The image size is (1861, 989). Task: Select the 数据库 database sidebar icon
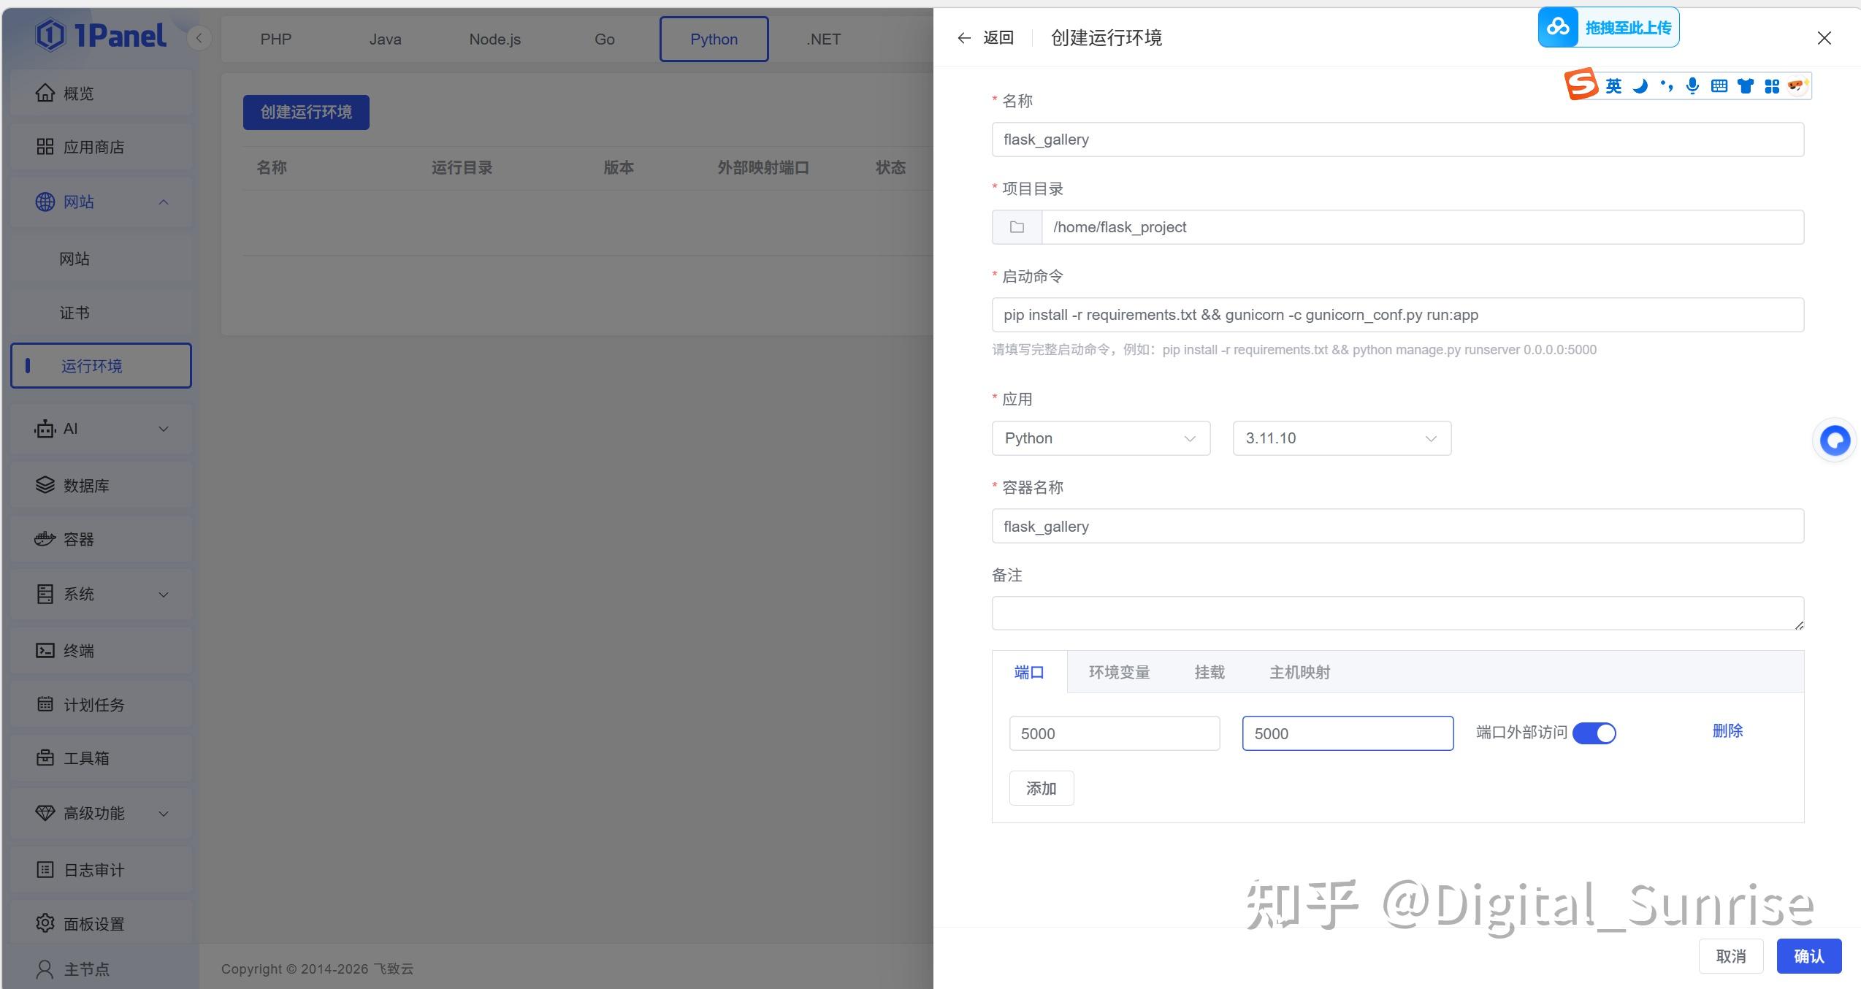(x=45, y=484)
